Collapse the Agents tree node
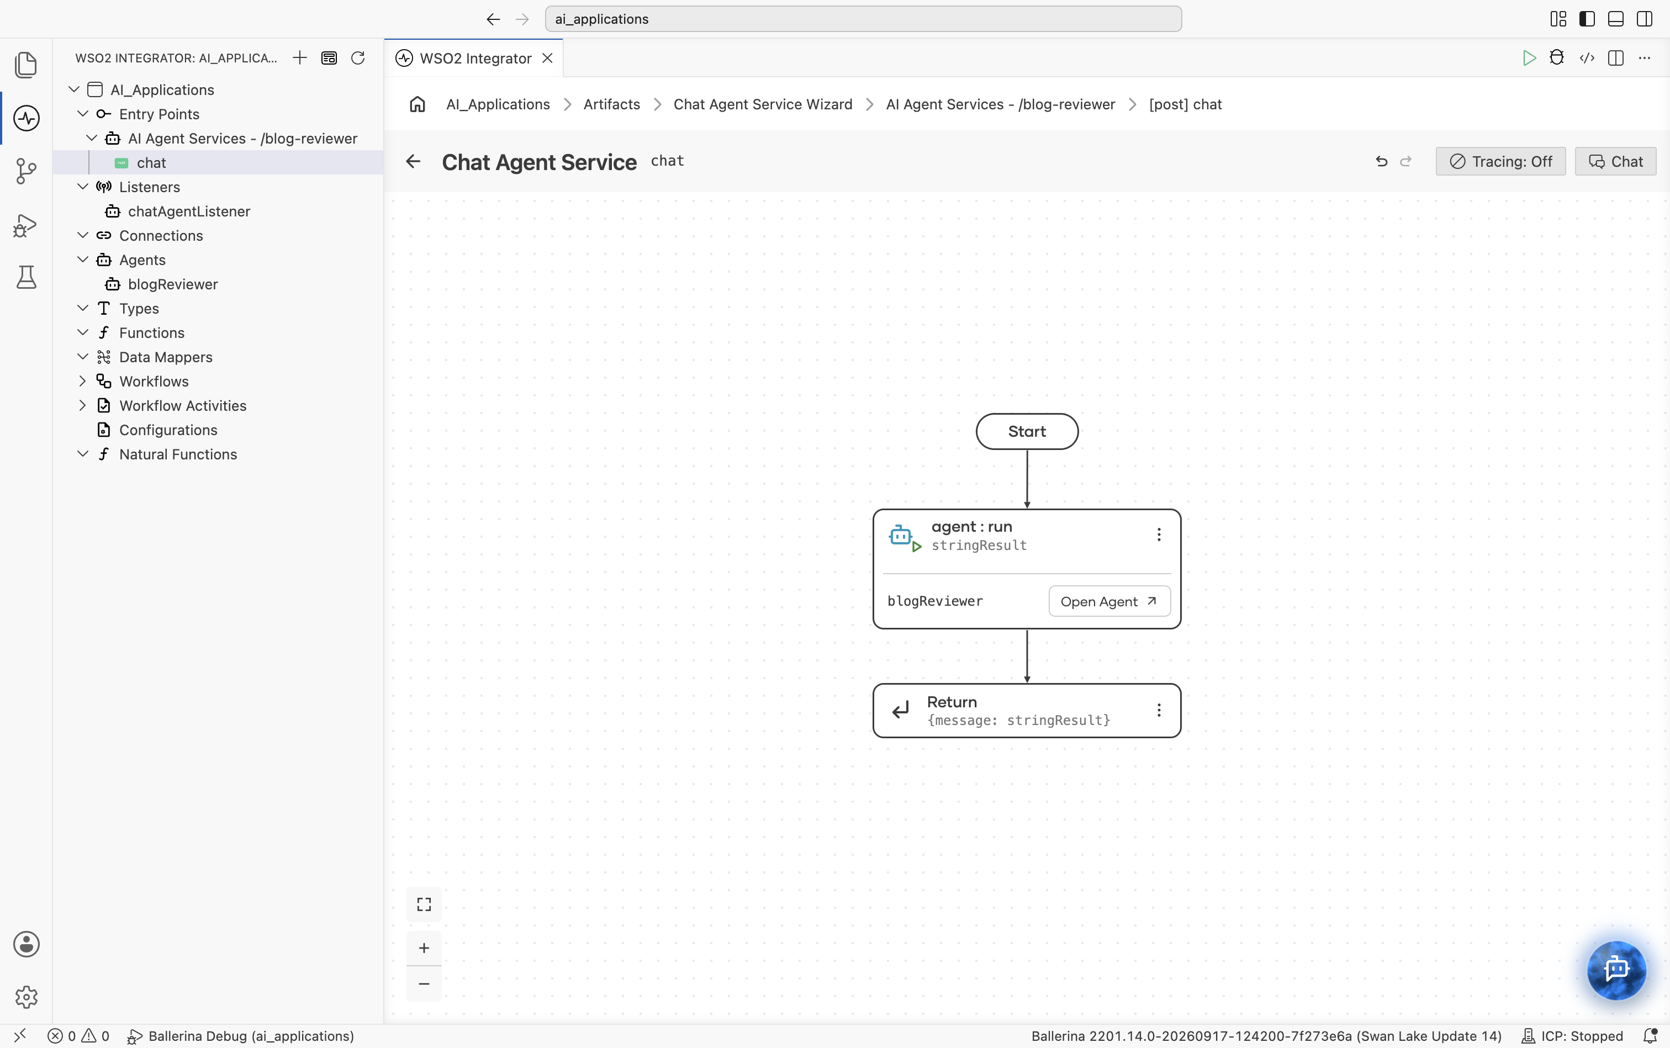The height and width of the screenshot is (1048, 1670). click(x=82, y=259)
